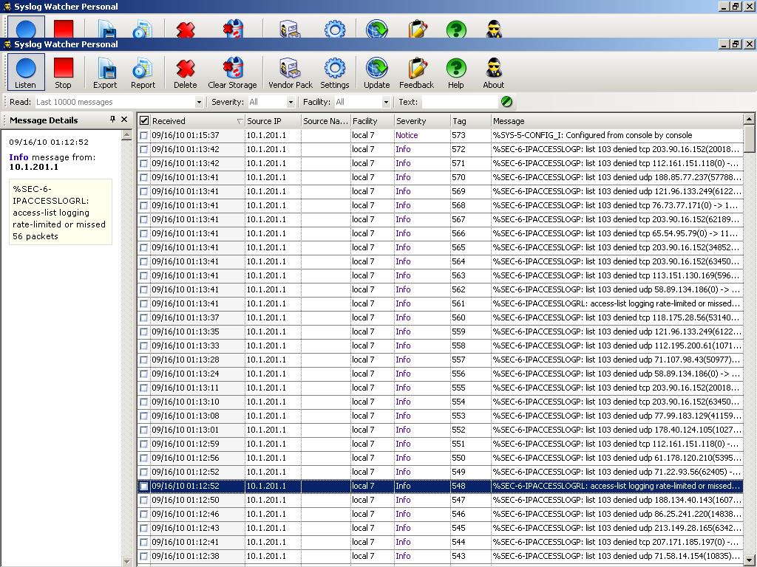Select IPACCESSLOGRL message in row 561
757x567 pixels.
(x=616, y=303)
